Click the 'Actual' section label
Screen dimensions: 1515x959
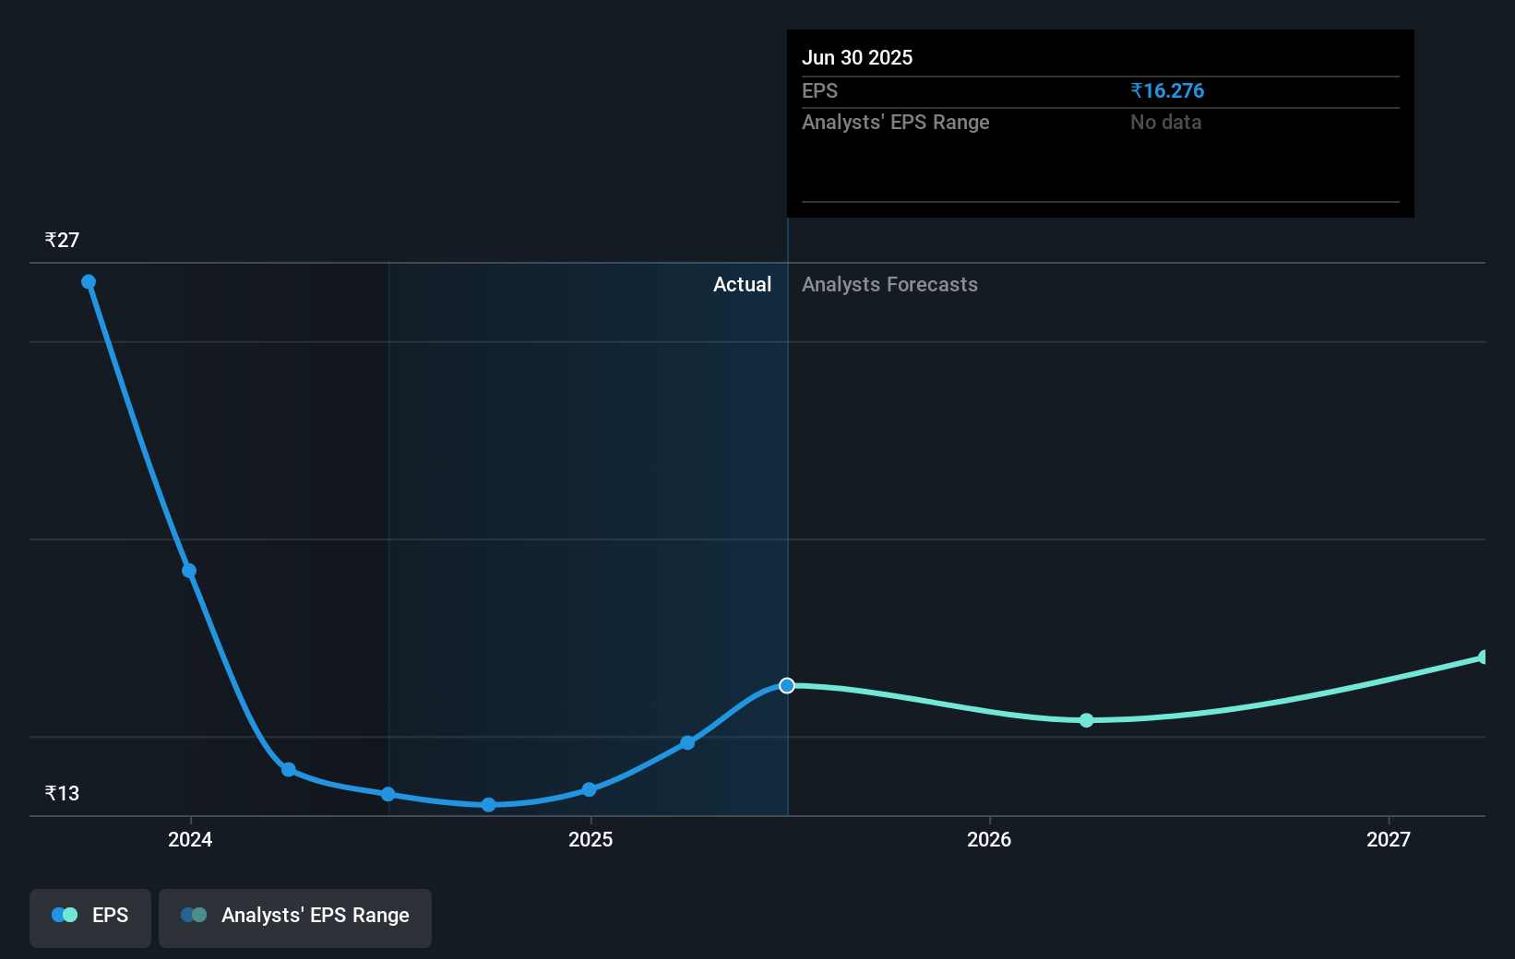pos(742,284)
